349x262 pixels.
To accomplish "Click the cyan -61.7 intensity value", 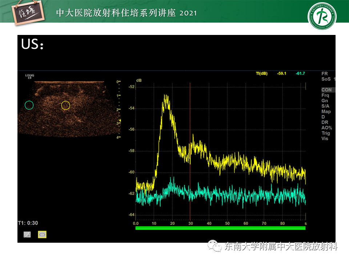I will (x=300, y=74).
